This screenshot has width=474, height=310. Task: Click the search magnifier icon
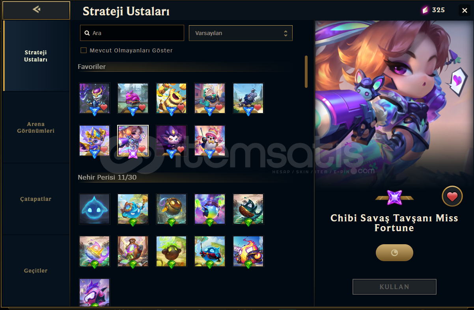coord(87,33)
